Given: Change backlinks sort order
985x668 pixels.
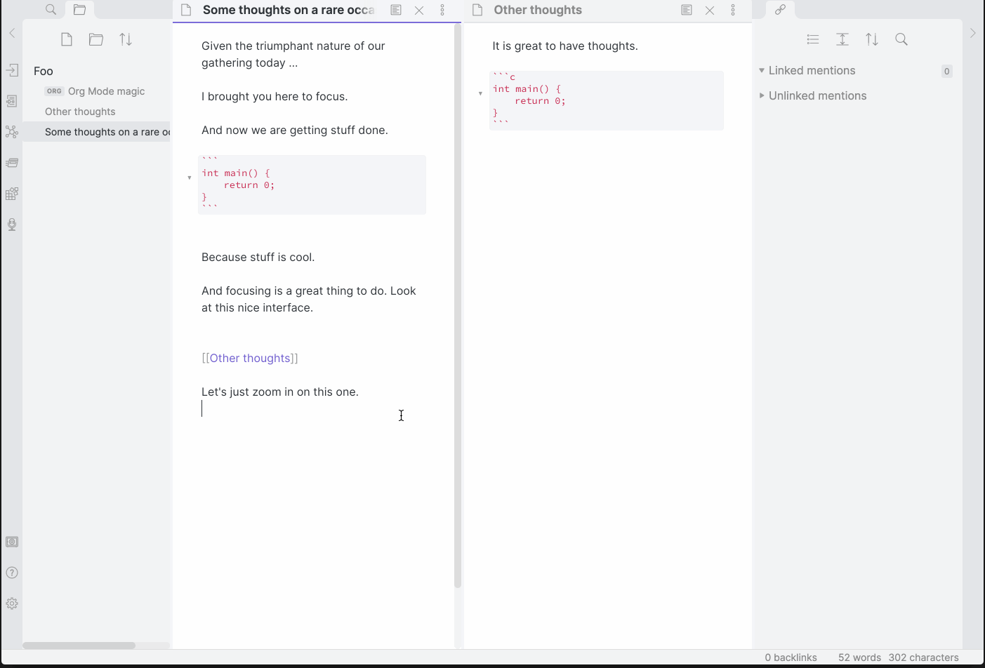Looking at the screenshot, I should [x=872, y=39].
